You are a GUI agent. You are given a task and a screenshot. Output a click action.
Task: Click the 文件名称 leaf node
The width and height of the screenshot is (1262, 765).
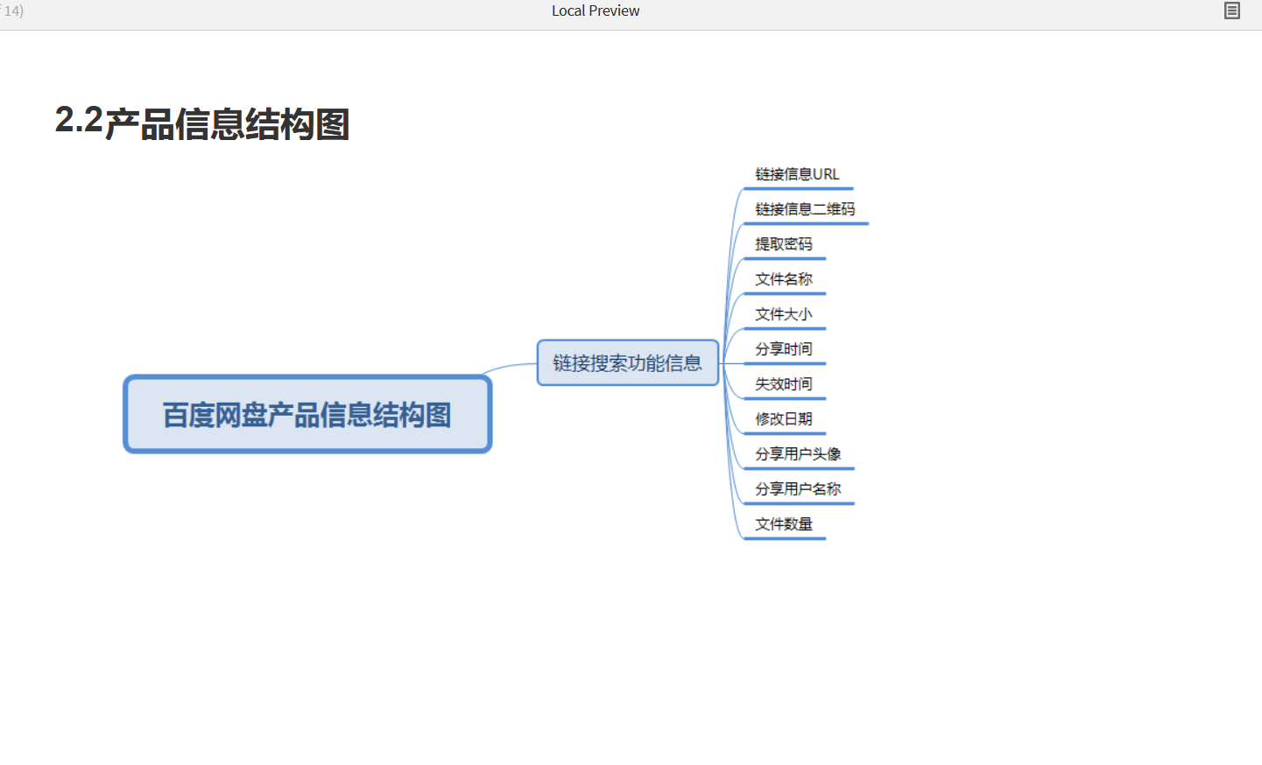784,279
